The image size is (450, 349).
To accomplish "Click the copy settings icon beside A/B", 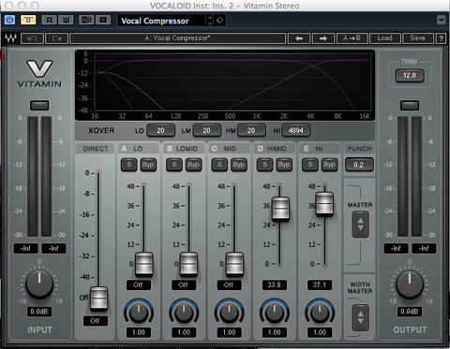I will 103,20.
